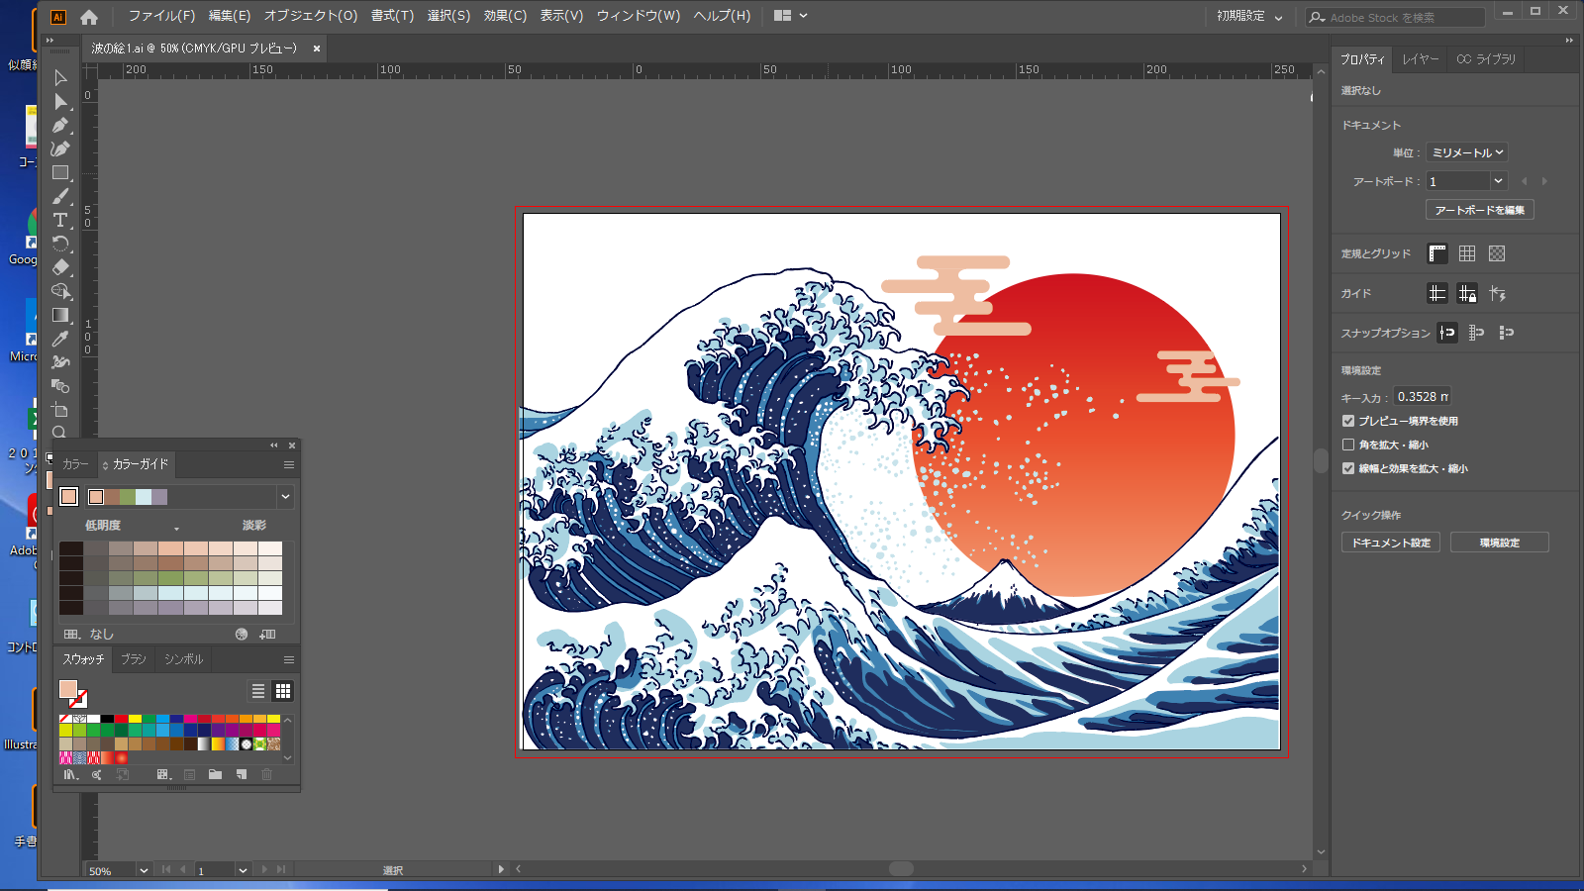The image size is (1584, 891).
Task: Select the Paintbrush tool
Action: 60,196
